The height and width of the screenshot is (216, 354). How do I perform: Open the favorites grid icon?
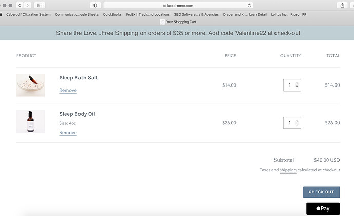[x=1, y=14]
